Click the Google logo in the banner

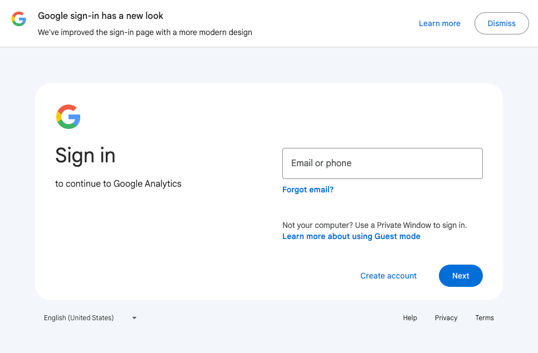[x=19, y=19]
